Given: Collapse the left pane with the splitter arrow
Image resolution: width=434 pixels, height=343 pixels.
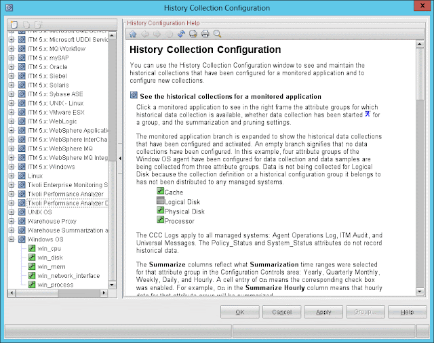Looking at the screenshot, I should (120, 158).
